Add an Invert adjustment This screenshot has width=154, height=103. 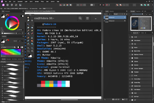(x=140, y=93)
